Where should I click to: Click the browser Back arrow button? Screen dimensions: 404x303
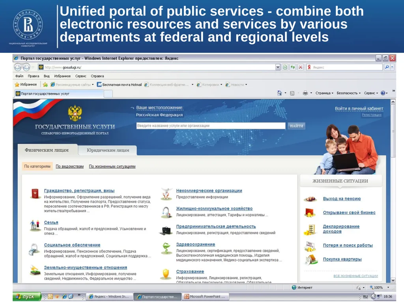point(18,67)
